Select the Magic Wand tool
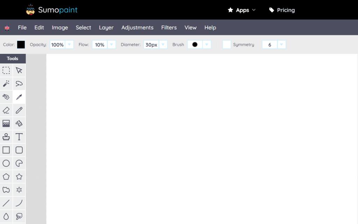Viewport: 358px width, 224px height. [6, 84]
